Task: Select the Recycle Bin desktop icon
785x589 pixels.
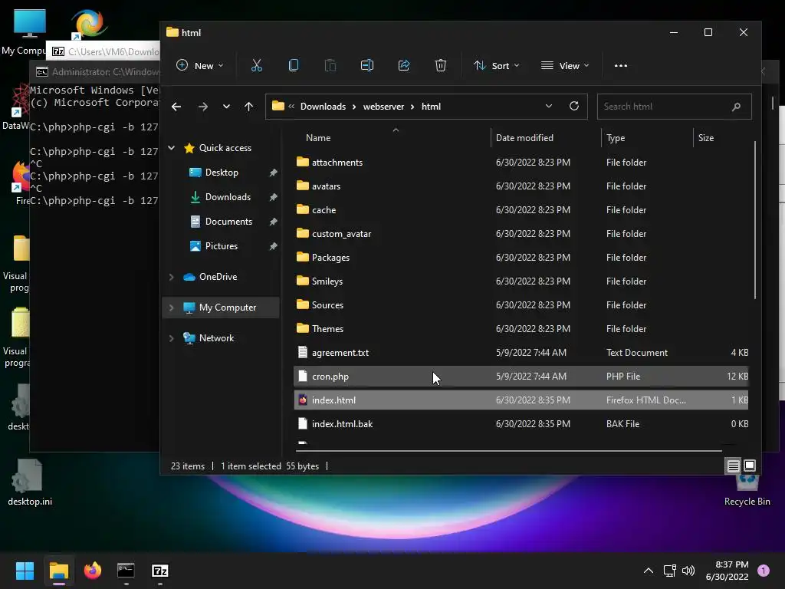Action: tap(747, 489)
